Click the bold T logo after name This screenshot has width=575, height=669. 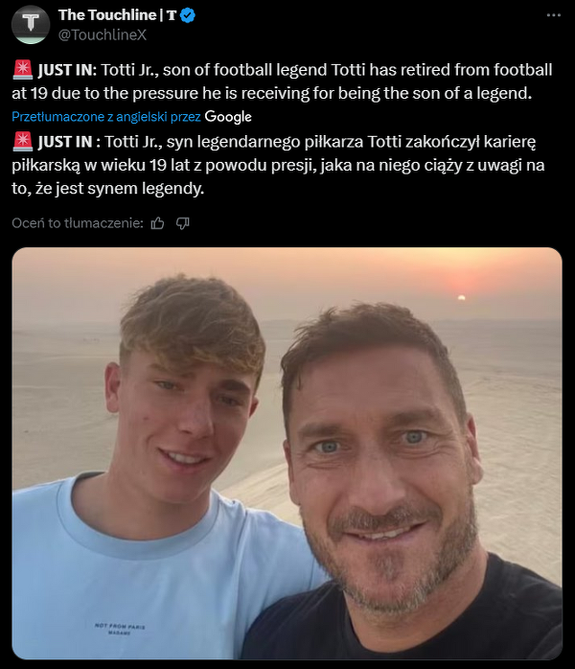(x=172, y=15)
